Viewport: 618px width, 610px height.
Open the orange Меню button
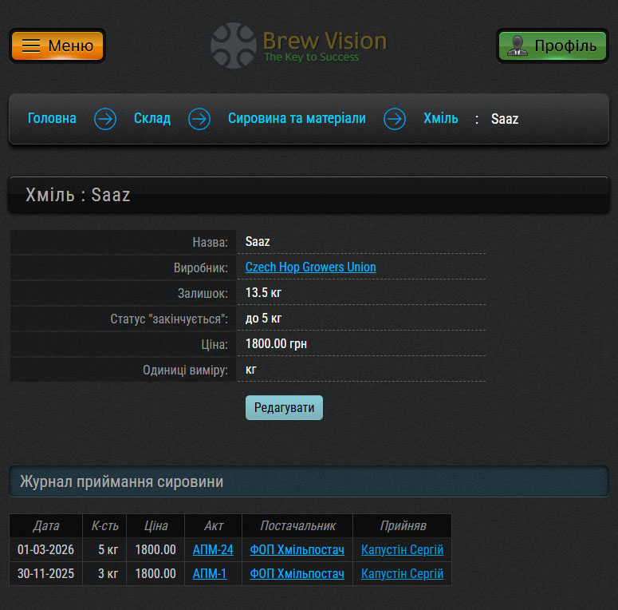57,46
